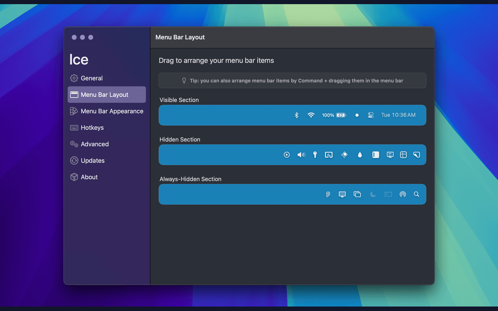Click the AirDrop concentric rings icon
The image size is (498, 311).
[403, 195]
